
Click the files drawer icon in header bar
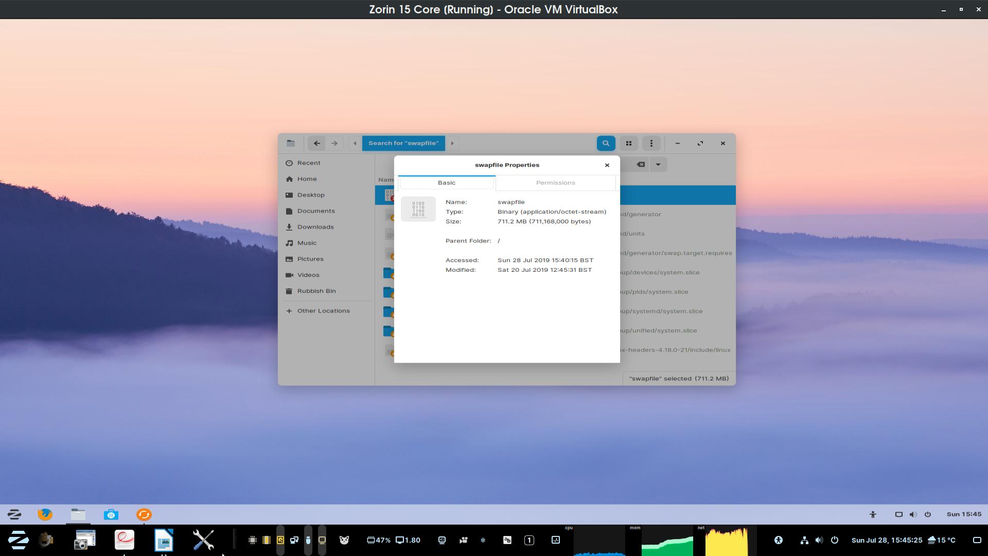(x=291, y=143)
